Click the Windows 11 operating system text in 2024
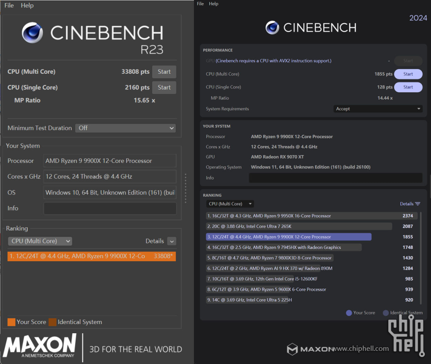This screenshot has height=364, width=431. [310, 167]
